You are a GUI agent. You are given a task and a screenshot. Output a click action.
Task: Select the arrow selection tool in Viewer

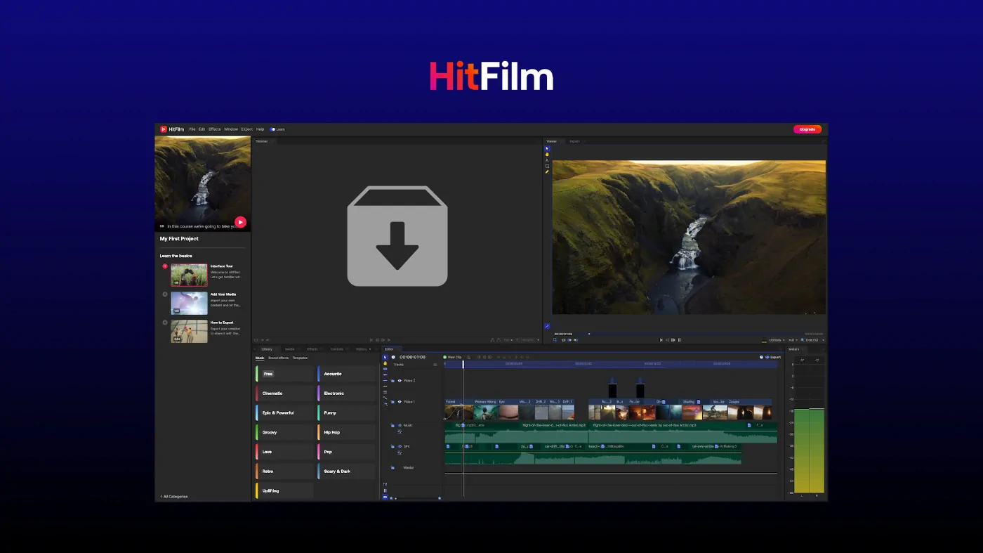point(547,148)
